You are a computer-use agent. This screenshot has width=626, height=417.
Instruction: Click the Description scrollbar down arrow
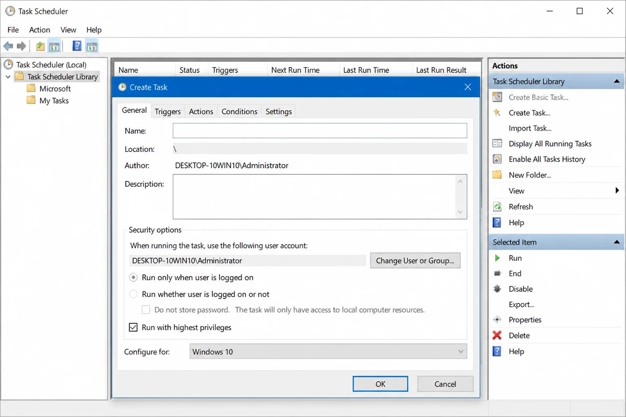460,212
